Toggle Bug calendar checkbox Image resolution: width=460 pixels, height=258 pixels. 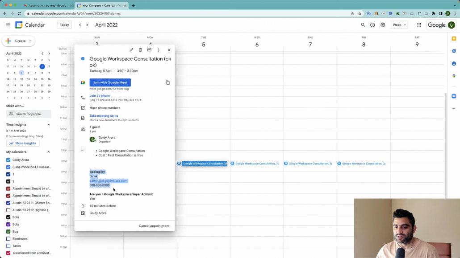(x=8, y=232)
